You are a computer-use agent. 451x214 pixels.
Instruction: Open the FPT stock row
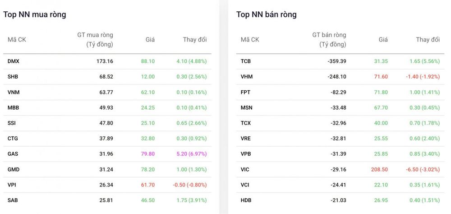340,92
